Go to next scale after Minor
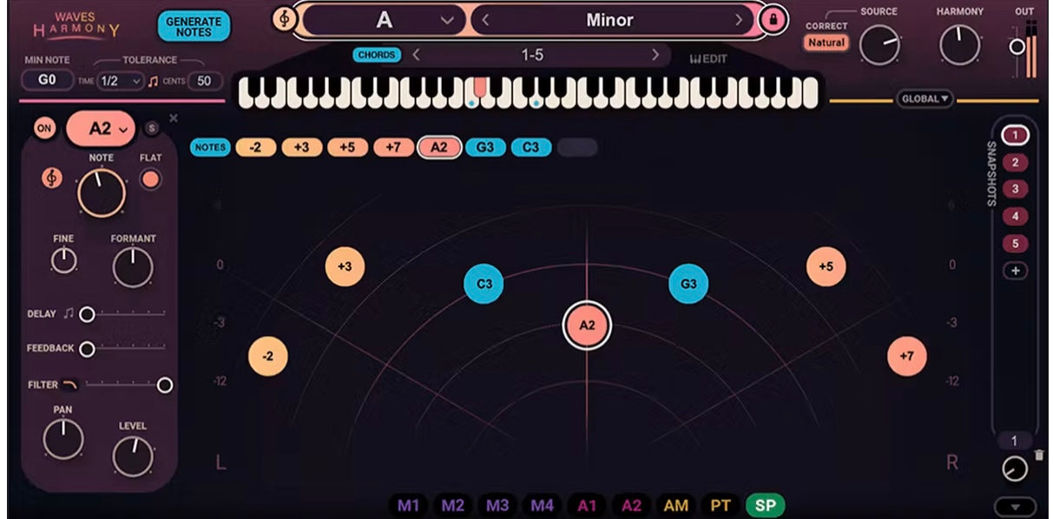 click(740, 19)
